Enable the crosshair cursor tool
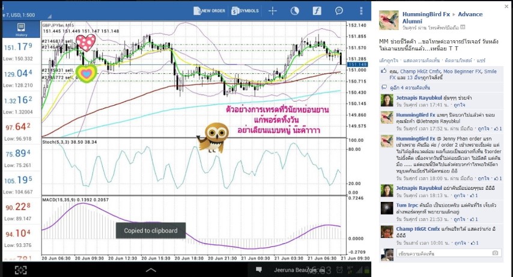This screenshot has height=277, width=513. point(273,11)
